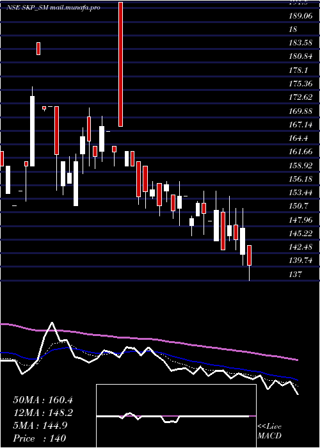
Task: Click the 150.7 price axis label
Action: [x=298, y=206]
